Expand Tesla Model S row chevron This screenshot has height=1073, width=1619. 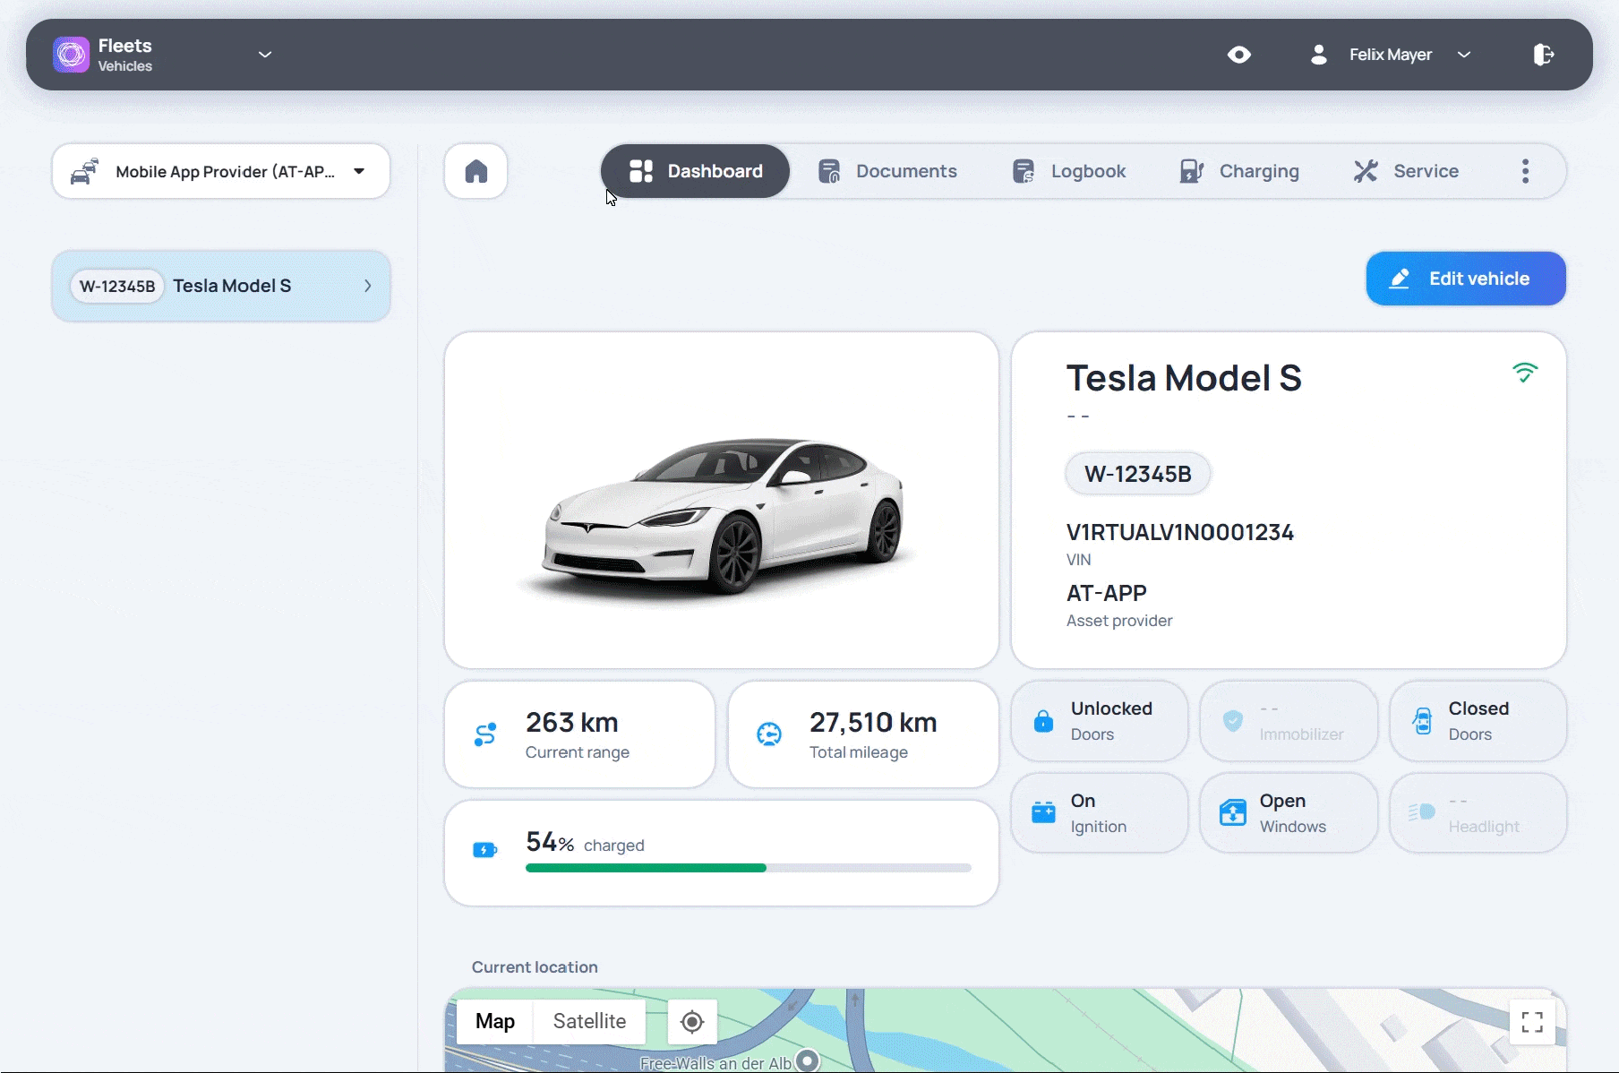[x=367, y=286]
